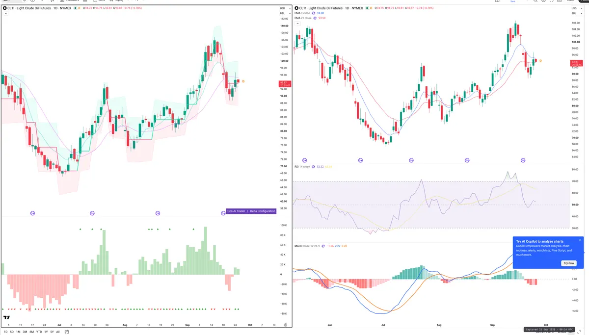Select the 3M time range button
This screenshot has width=589, height=335.
pos(25,332)
